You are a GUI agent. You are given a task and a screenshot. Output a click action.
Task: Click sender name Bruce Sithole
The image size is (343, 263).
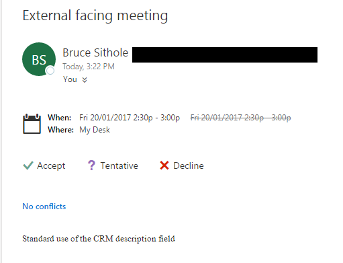pyautogui.click(x=95, y=53)
